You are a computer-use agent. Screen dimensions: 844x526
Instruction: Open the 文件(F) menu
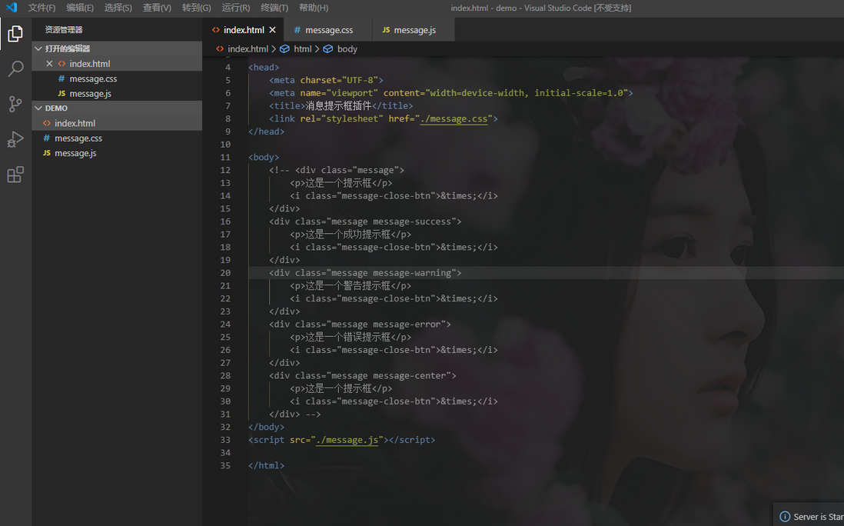(42, 8)
